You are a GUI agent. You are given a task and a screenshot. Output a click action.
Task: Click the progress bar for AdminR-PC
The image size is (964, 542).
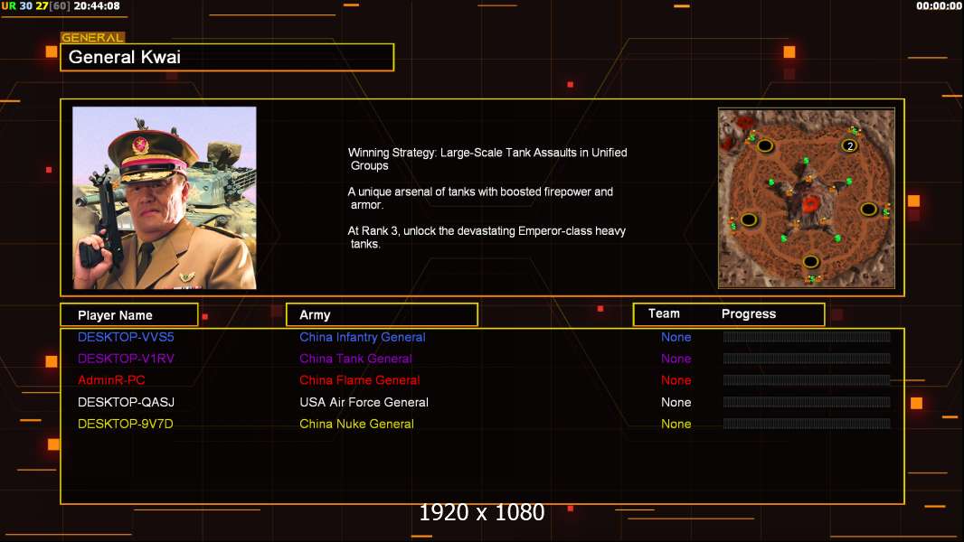807,380
